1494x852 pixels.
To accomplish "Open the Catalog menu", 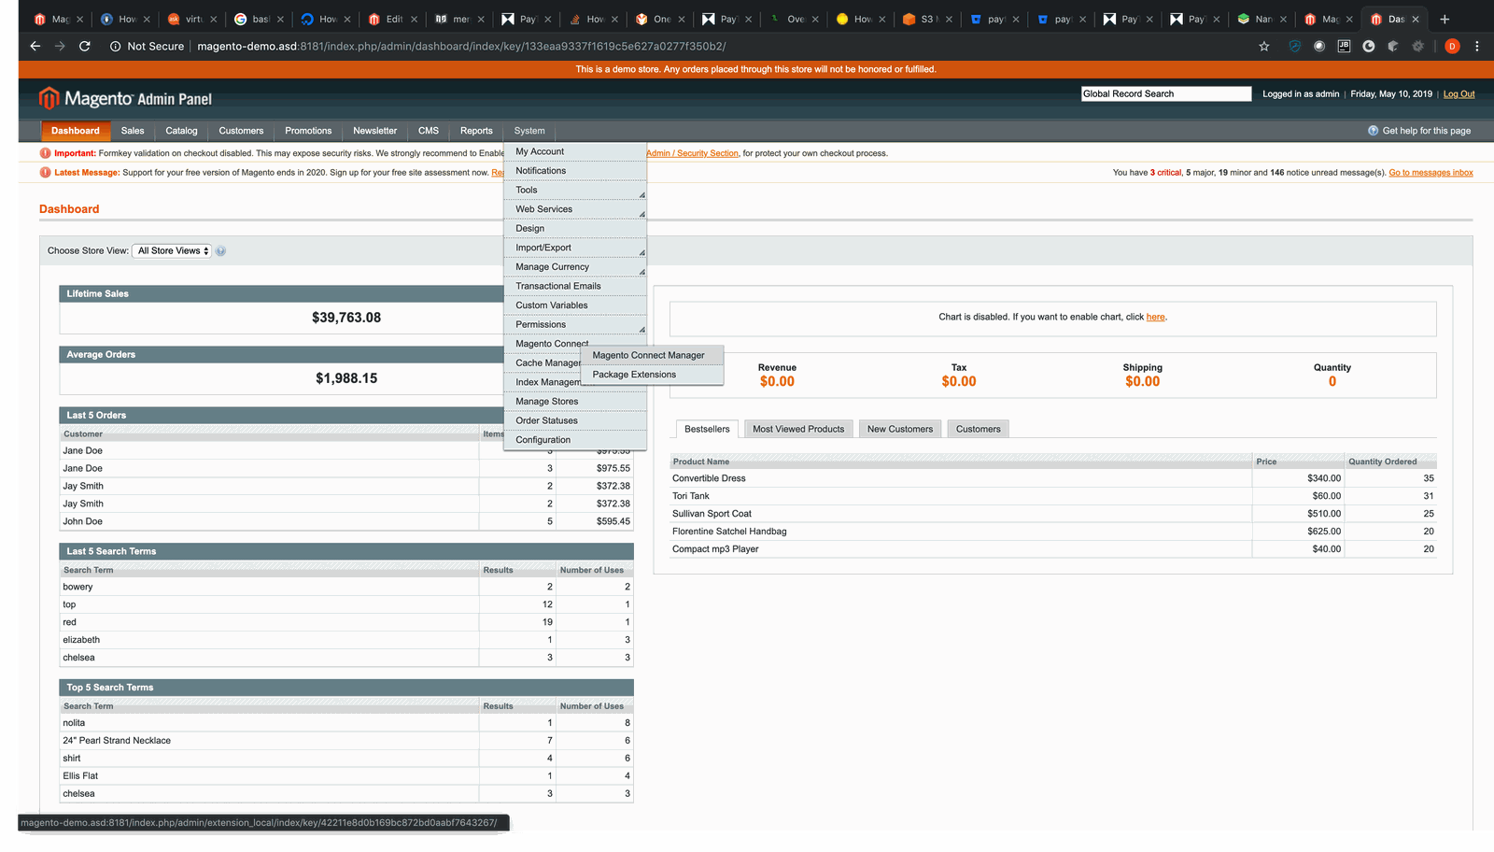I will tap(181, 131).
